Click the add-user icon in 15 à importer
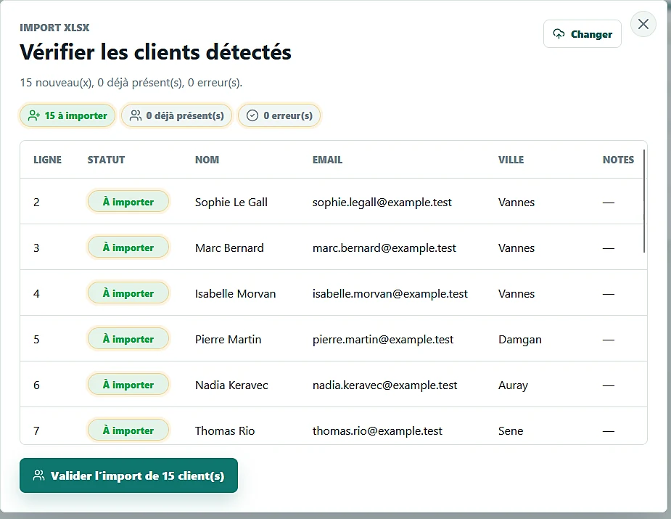Viewport: 671px width, 519px height. pos(34,115)
